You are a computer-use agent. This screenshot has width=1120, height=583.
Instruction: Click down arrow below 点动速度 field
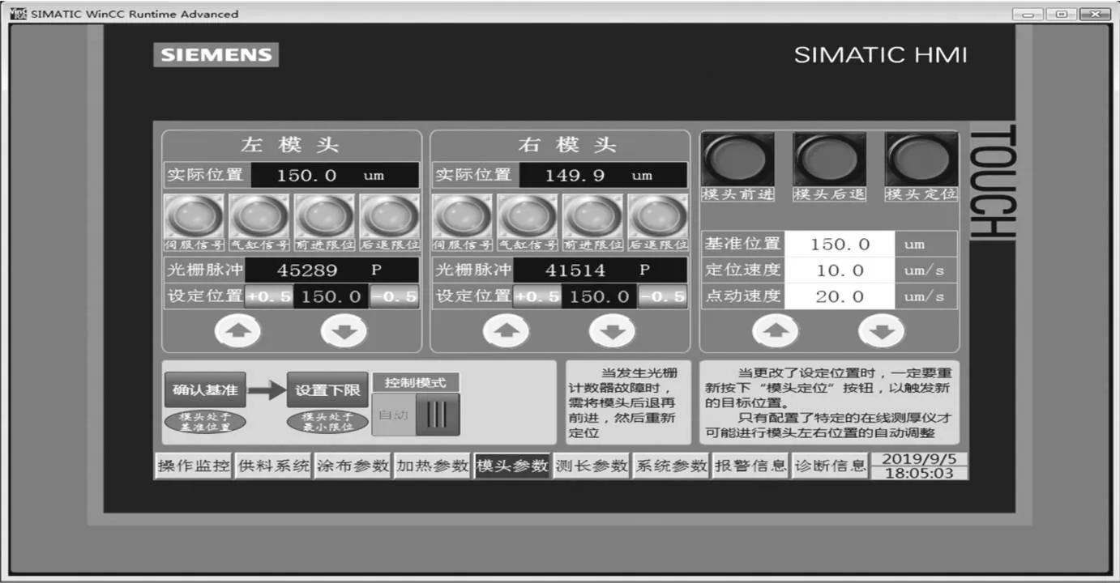(x=881, y=330)
